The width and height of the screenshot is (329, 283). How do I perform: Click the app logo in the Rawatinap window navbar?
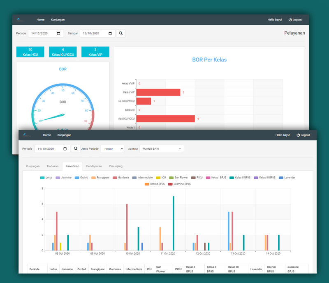[x=27, y=135]
